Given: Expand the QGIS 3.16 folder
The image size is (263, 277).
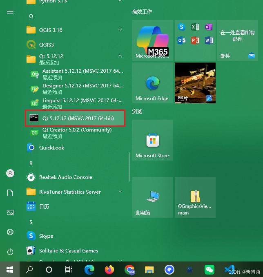Looking at the screenshot, I should (120, 30).
